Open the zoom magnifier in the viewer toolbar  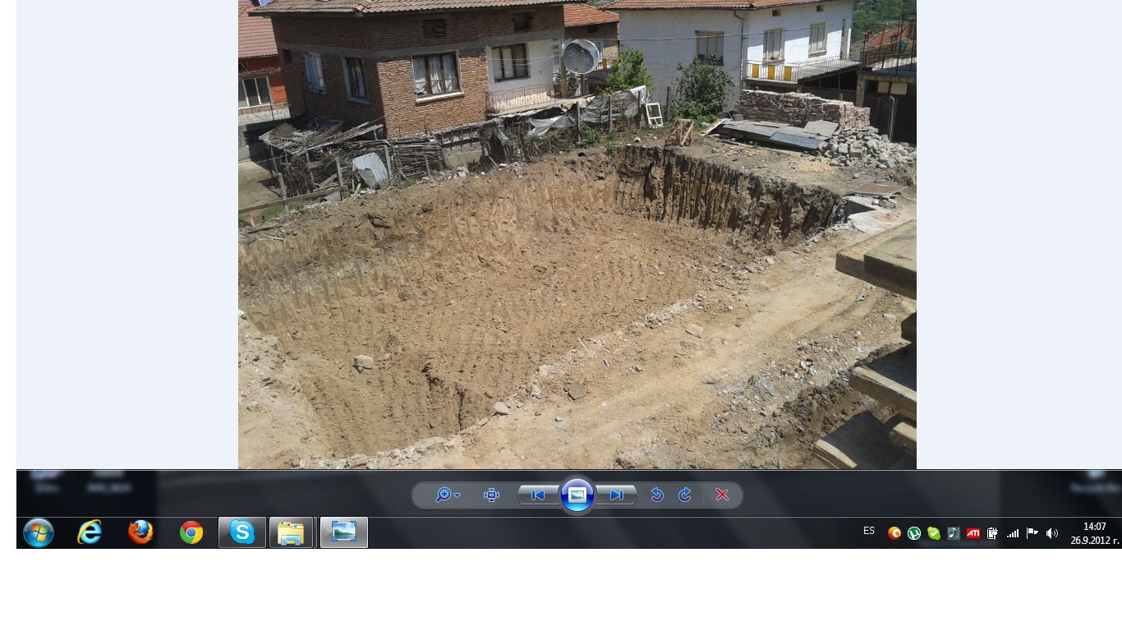[x=443, y=495]
